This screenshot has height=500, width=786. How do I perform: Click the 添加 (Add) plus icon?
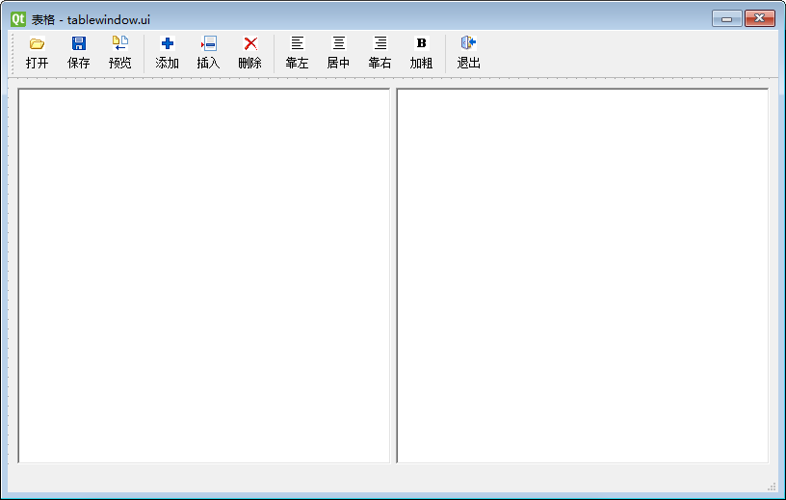click(x=168, y=43)
